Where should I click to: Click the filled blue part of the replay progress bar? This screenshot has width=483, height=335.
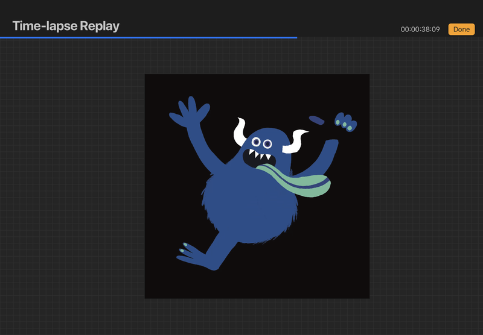pyautogui.click(x=148, y=37)
